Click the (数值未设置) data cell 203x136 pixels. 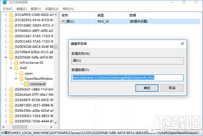tap(138, 21)
